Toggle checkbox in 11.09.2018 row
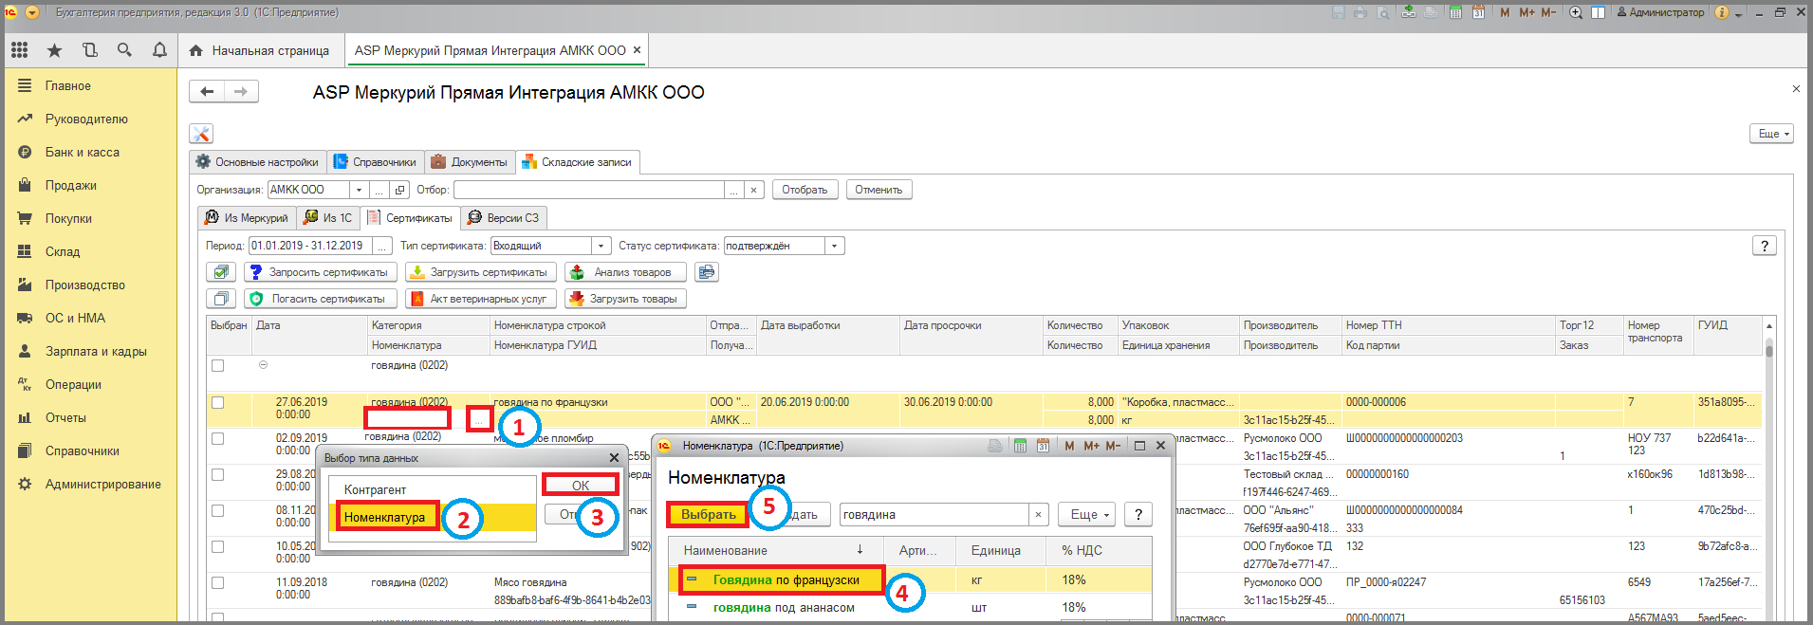The image size is (1813, 625). pyautogui.click(x=218, y=582)
